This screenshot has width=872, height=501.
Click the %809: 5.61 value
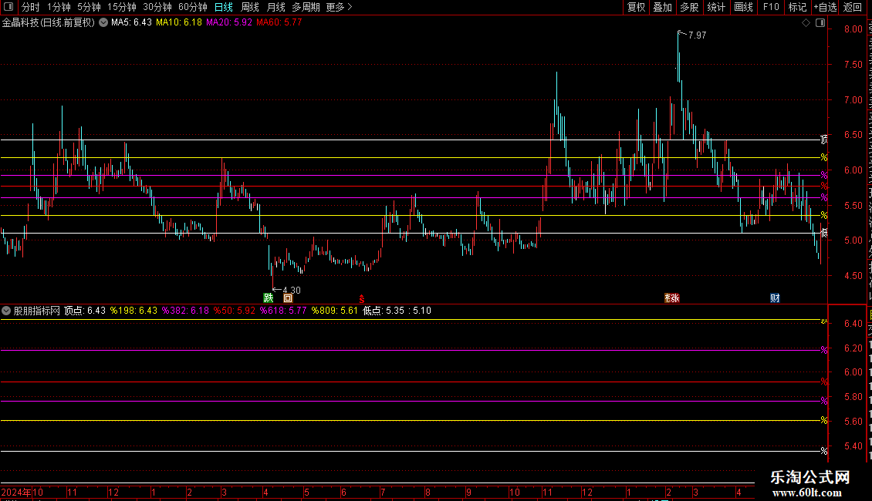click(335, 311)
